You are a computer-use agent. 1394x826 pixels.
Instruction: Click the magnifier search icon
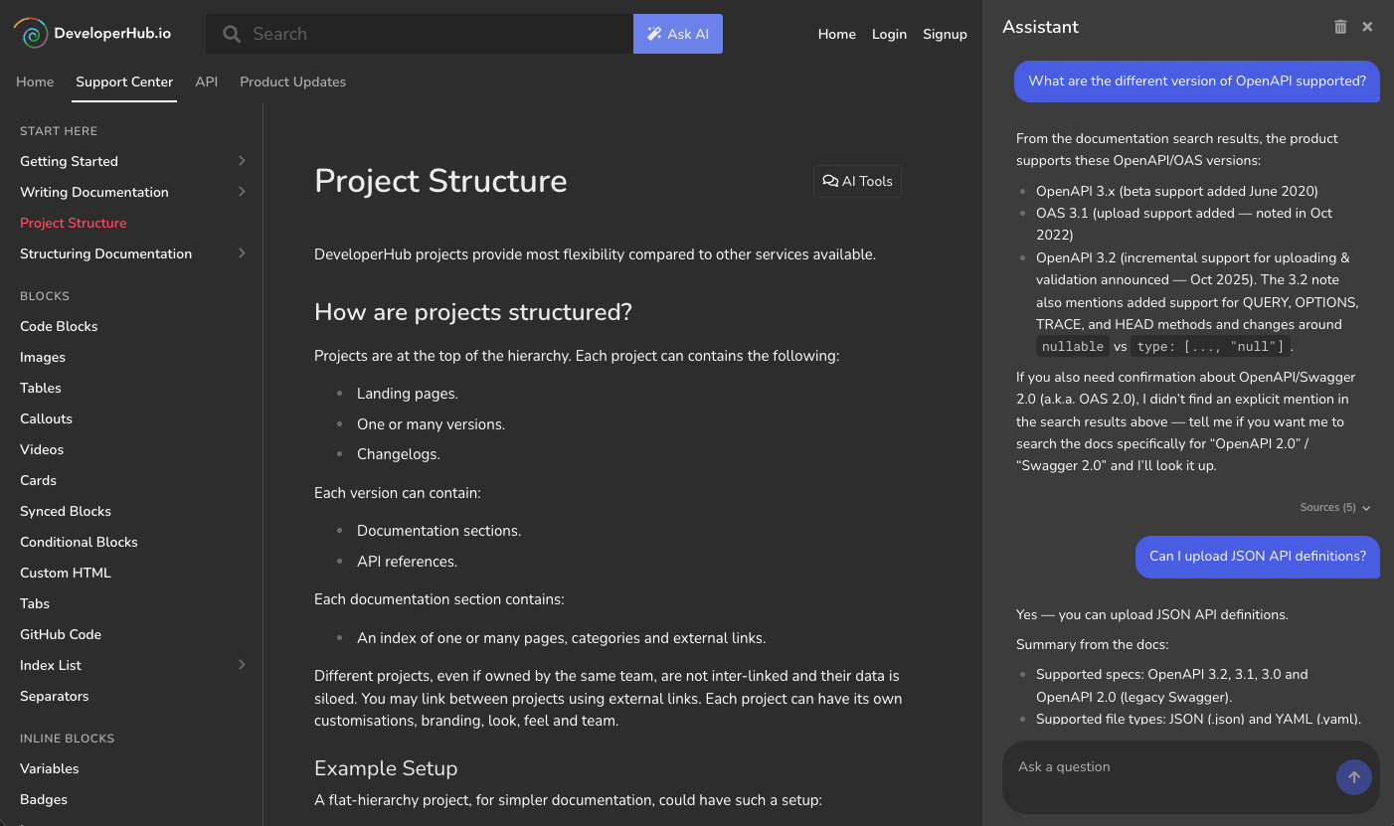pos(232,34)
